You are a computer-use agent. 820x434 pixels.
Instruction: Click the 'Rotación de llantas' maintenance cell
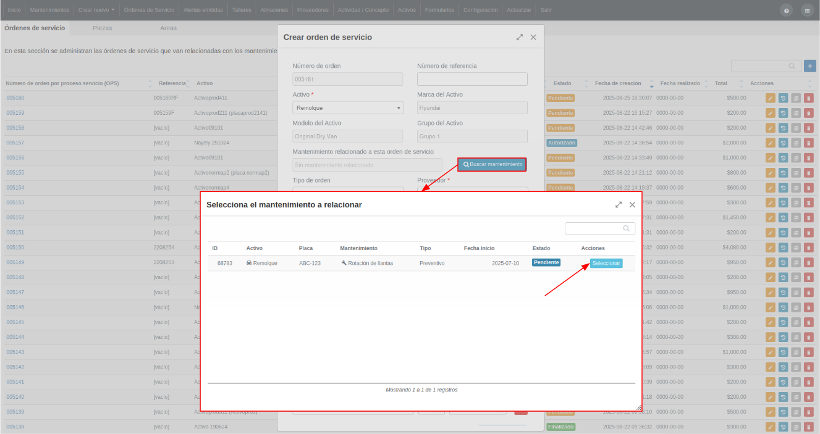tap(366, 263)
